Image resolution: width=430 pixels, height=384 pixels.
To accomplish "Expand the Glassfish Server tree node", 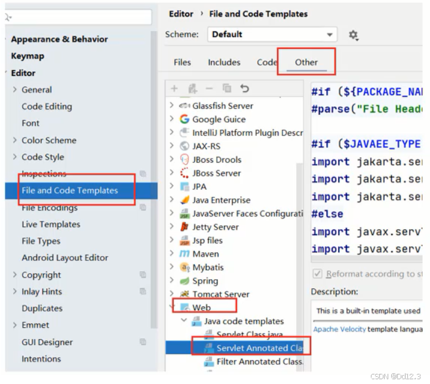I will point(171,105).
